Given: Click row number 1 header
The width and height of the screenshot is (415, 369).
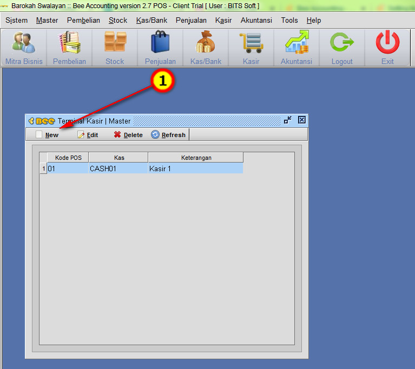Looking at the screenshot, I should pyautogui.click(x=43, y=169).
